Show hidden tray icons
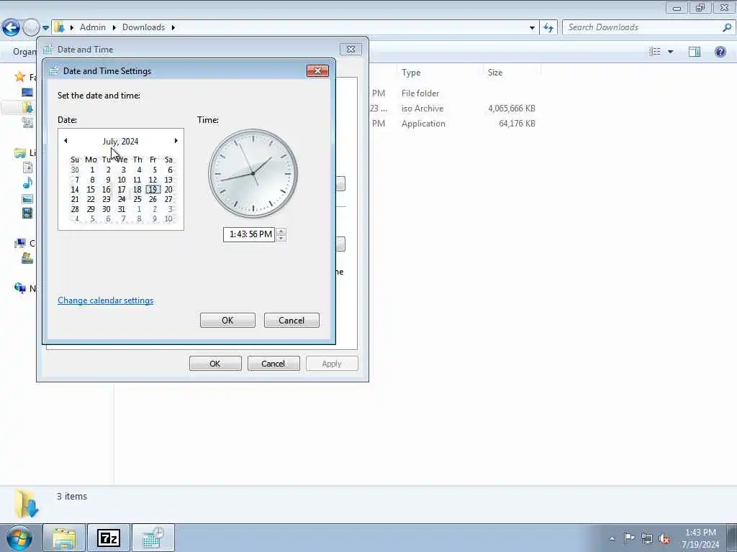The width and height of the screenshot is (737, 552). [612, 539]
